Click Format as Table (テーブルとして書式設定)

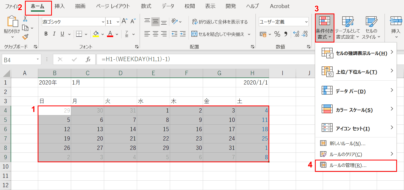click(x=347, y=28)
